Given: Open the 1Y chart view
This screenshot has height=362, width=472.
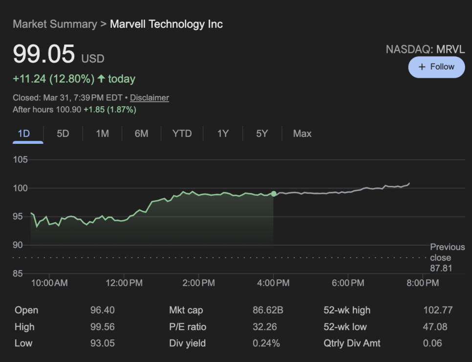Looking at the screenshot, I should click(x=223, y=134).
